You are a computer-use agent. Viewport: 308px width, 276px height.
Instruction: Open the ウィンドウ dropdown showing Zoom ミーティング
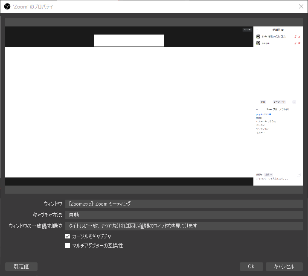(184, 204)
